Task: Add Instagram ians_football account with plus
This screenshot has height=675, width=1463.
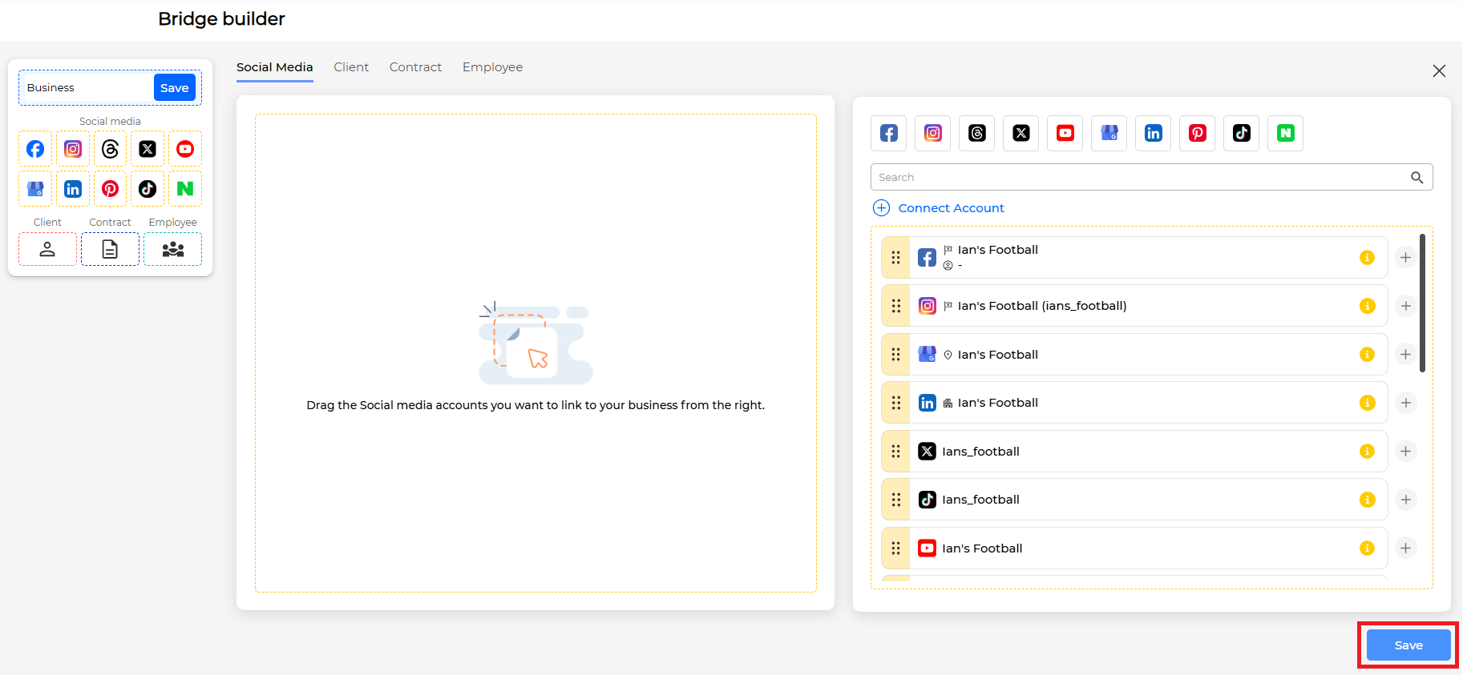Action: click(1405, 306)
